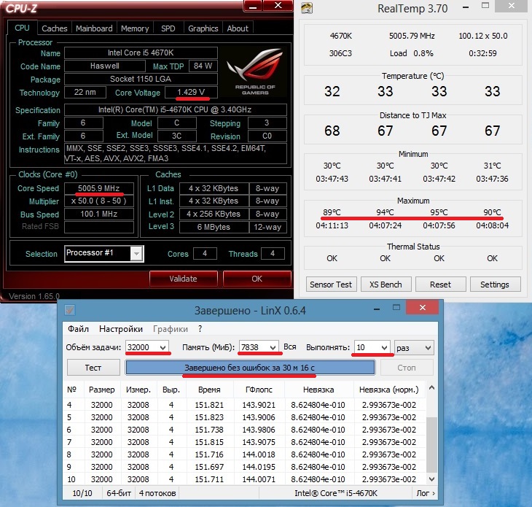Open the Graphics tab in CPU-Z
Screen dimensions: 532x507
click(203, 28)
